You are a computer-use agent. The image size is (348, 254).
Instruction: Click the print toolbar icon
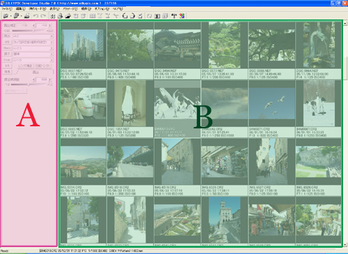[27, 16]
